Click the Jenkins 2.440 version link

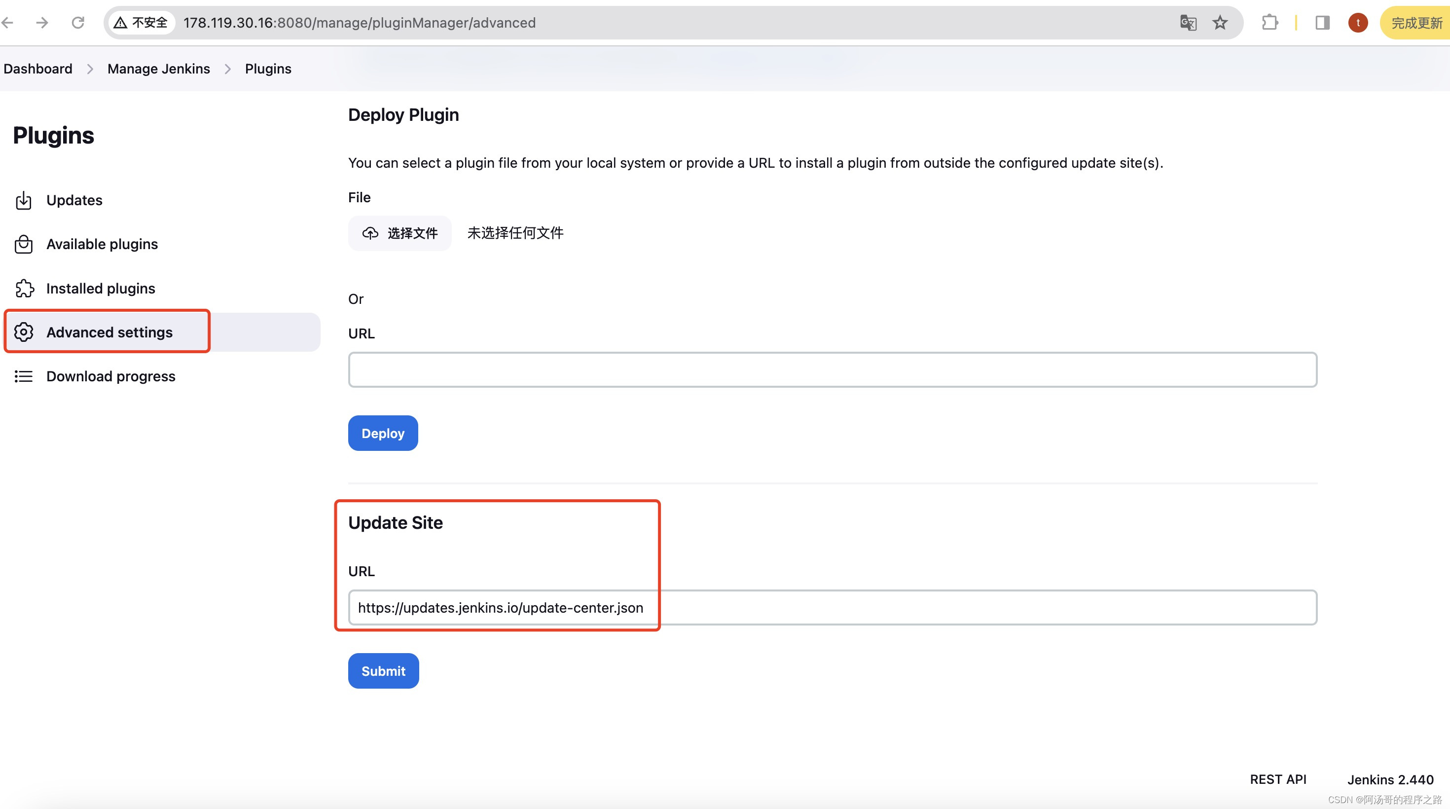click(x=1390, y=779)
